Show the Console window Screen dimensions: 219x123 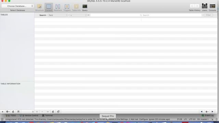pyautogui.click(x=212, y=7)
